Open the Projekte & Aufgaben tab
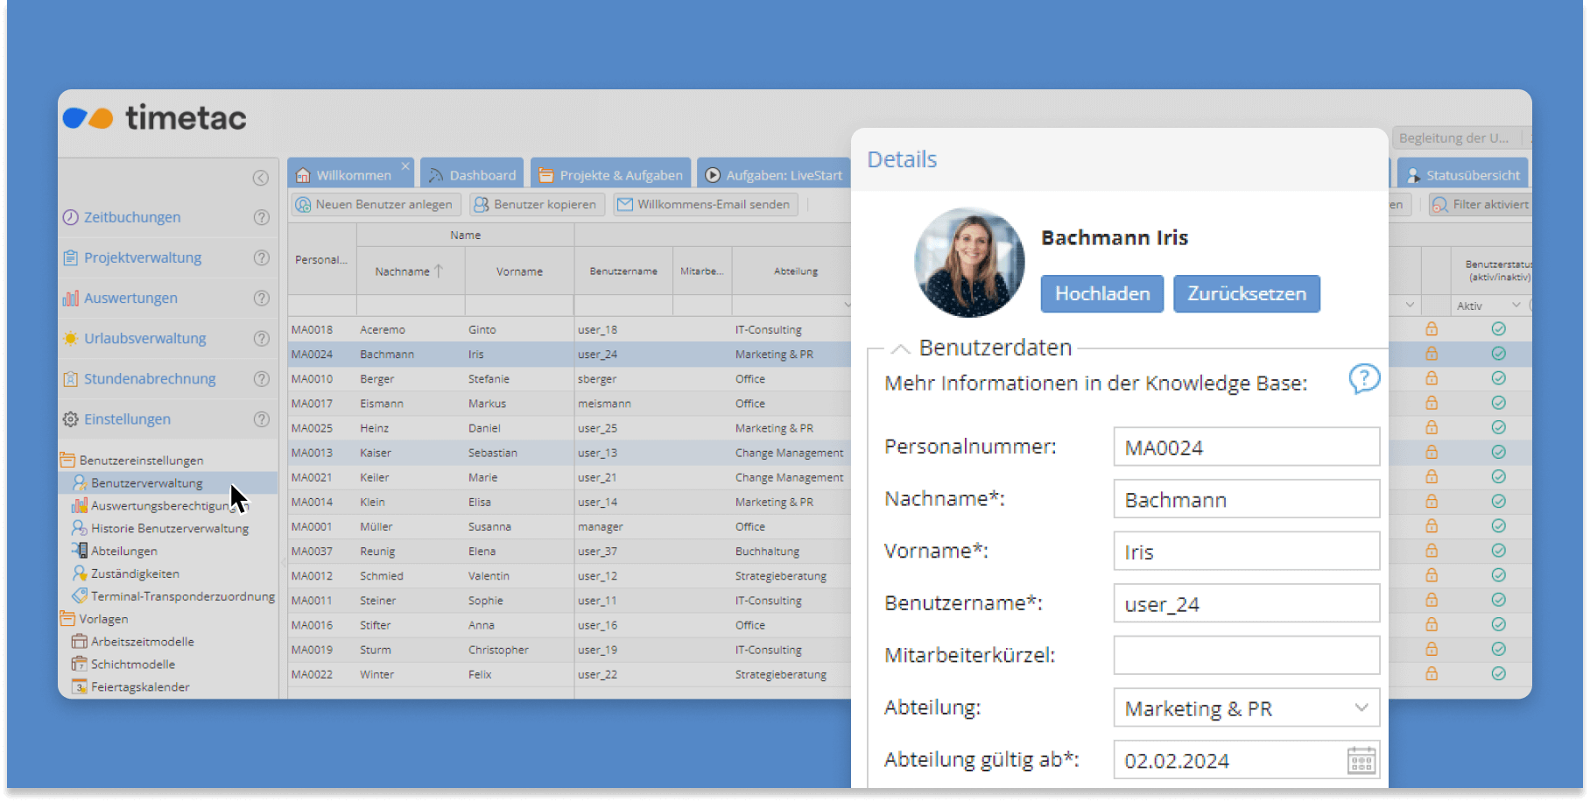The image size is (1590, 802). tap(610, 173)
